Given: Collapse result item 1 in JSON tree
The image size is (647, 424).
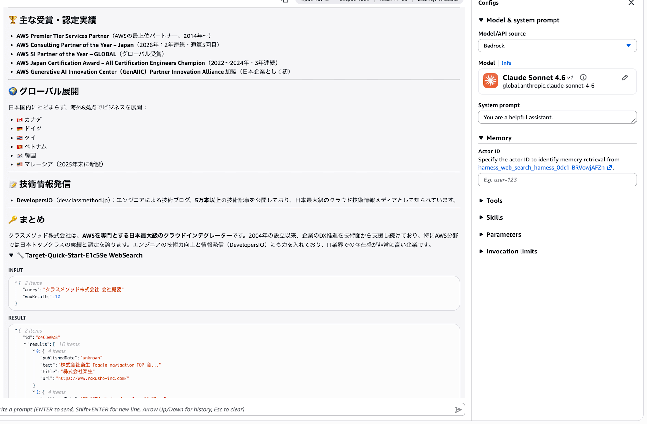Looking at the screenshot, I should tap(34, 392).
